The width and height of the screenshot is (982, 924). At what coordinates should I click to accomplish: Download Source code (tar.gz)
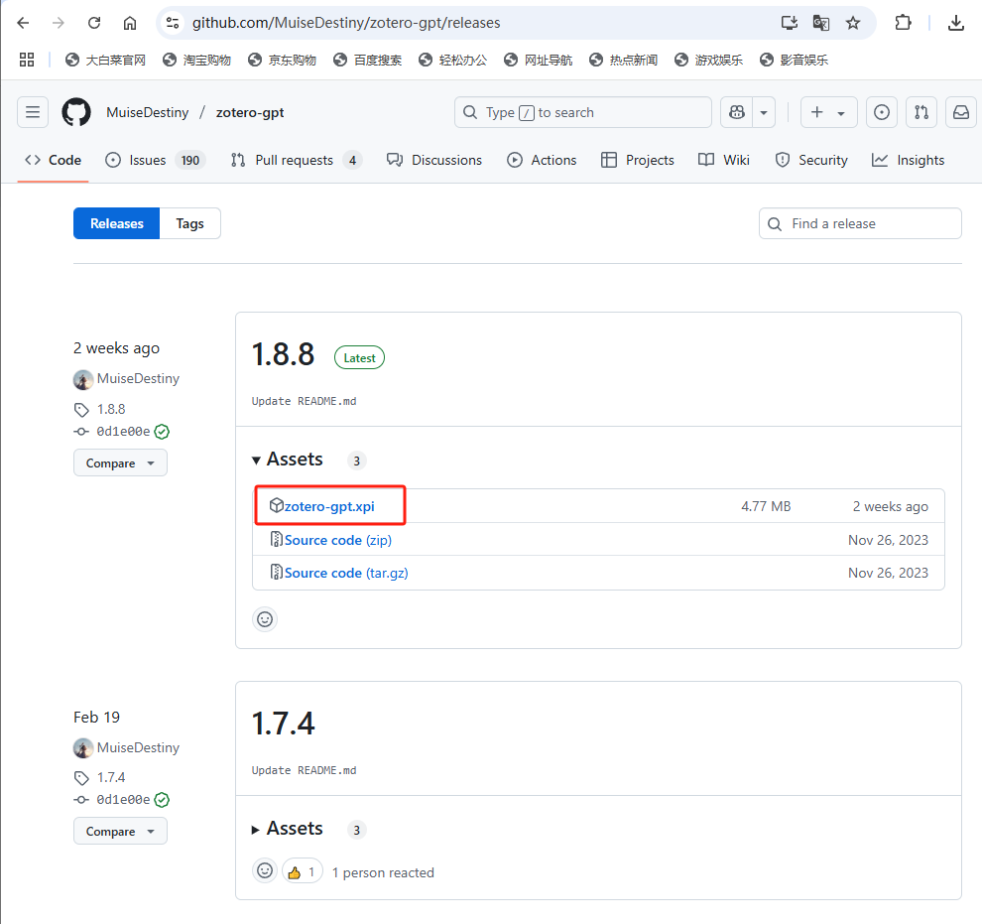(346, 574)
